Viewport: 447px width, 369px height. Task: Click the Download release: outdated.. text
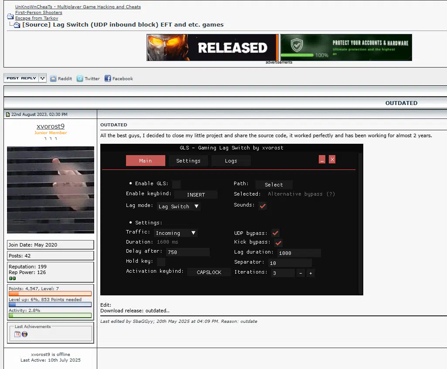135,311
